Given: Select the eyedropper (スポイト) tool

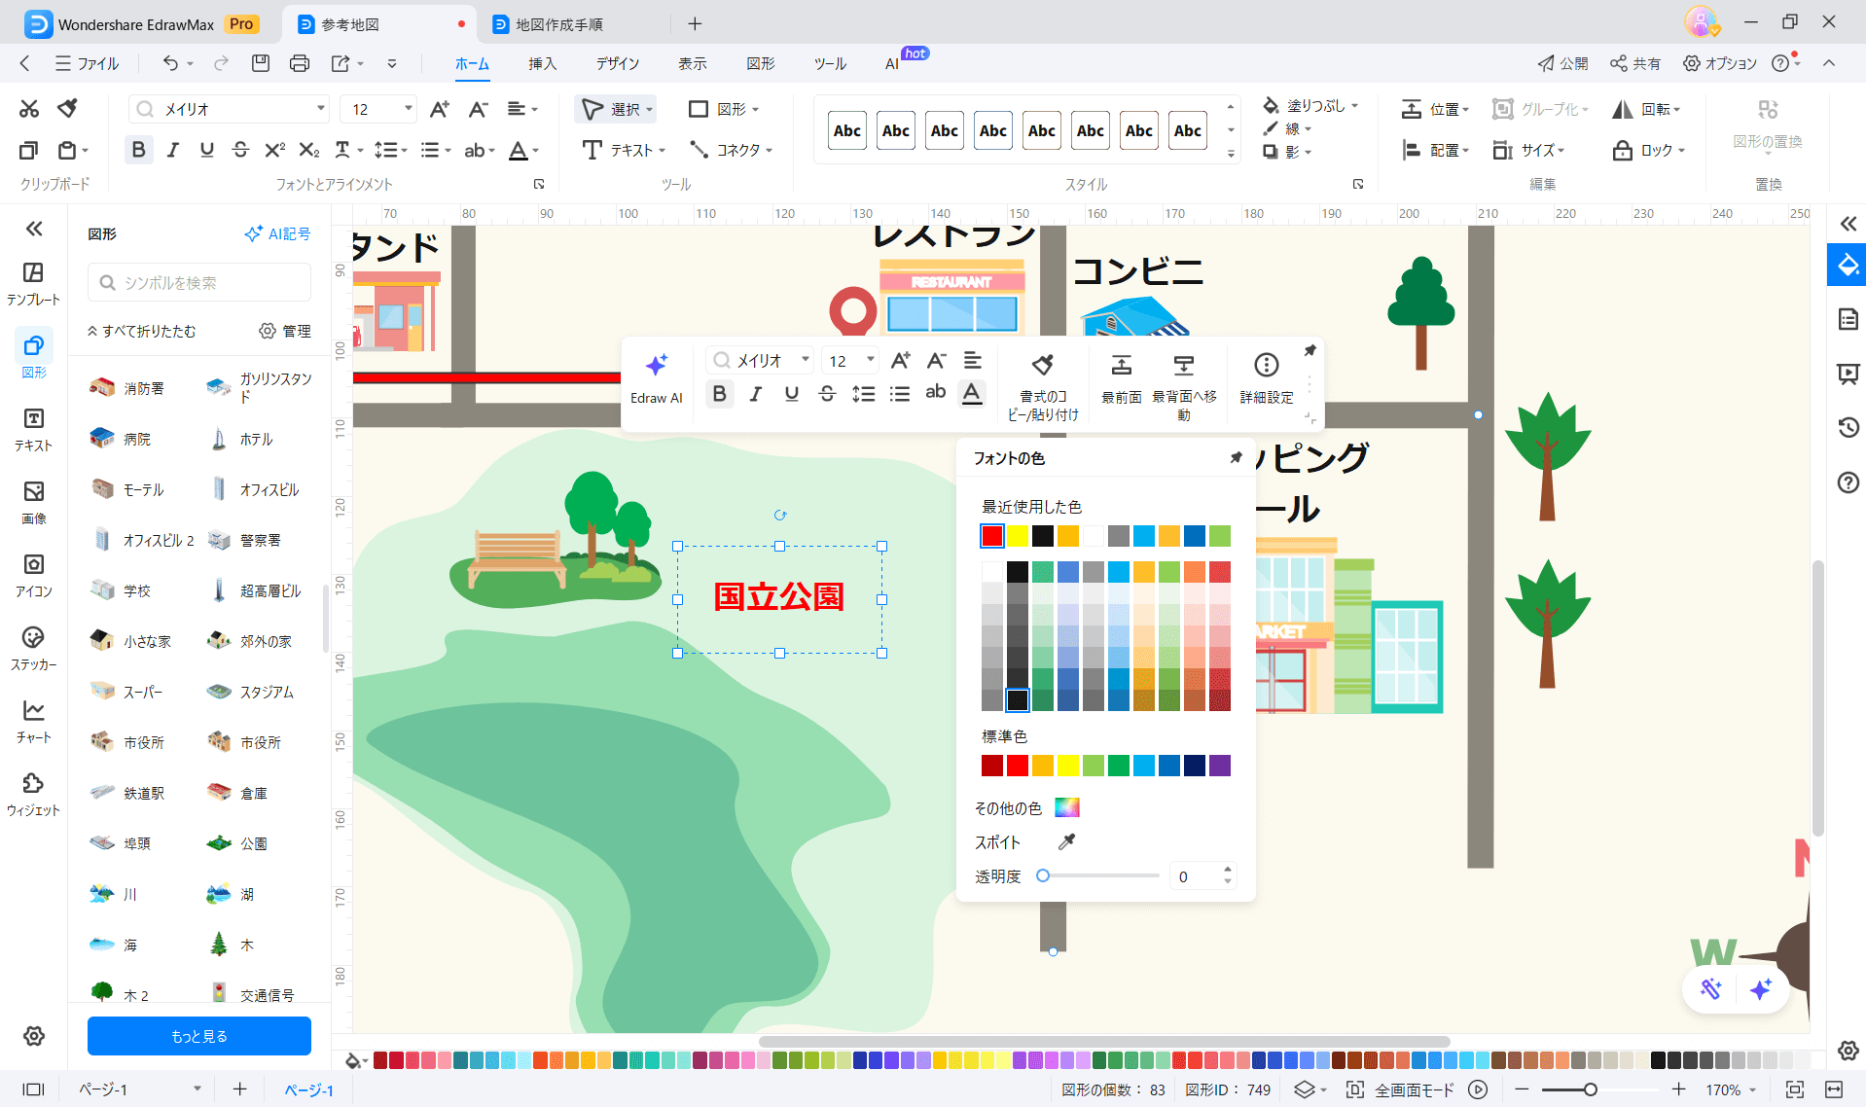Looking at the screenshot, I should point(1067,841).
